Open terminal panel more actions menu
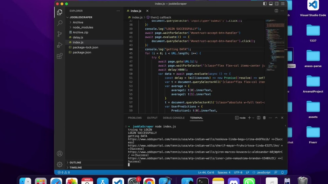The image size is (328, 184). coord(270,118)
